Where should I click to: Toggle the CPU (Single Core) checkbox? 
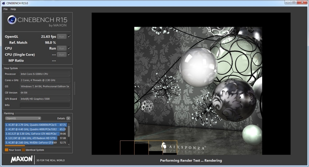pyautogui.click(x=69, y=54)
